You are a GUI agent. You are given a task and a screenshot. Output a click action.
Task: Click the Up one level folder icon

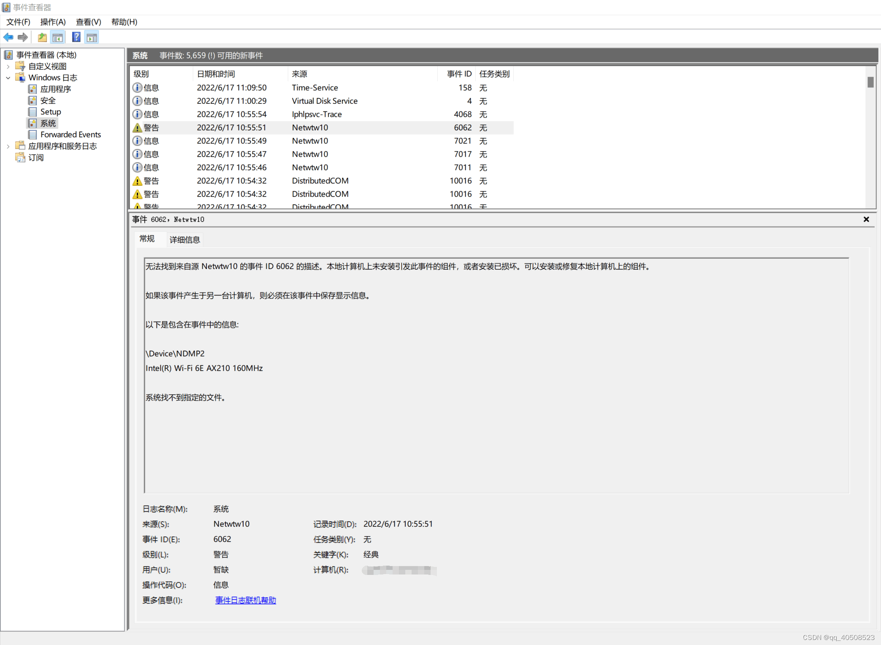42,38
